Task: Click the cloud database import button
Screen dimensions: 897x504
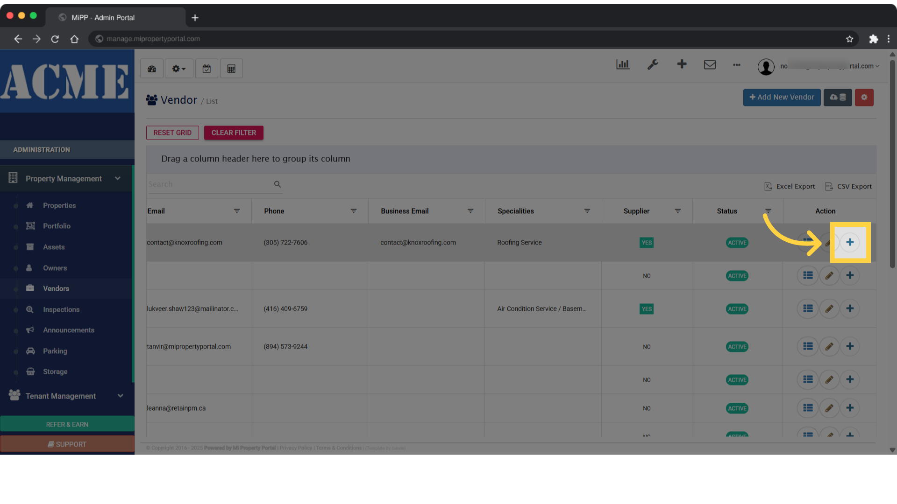Action: [838, 97]
